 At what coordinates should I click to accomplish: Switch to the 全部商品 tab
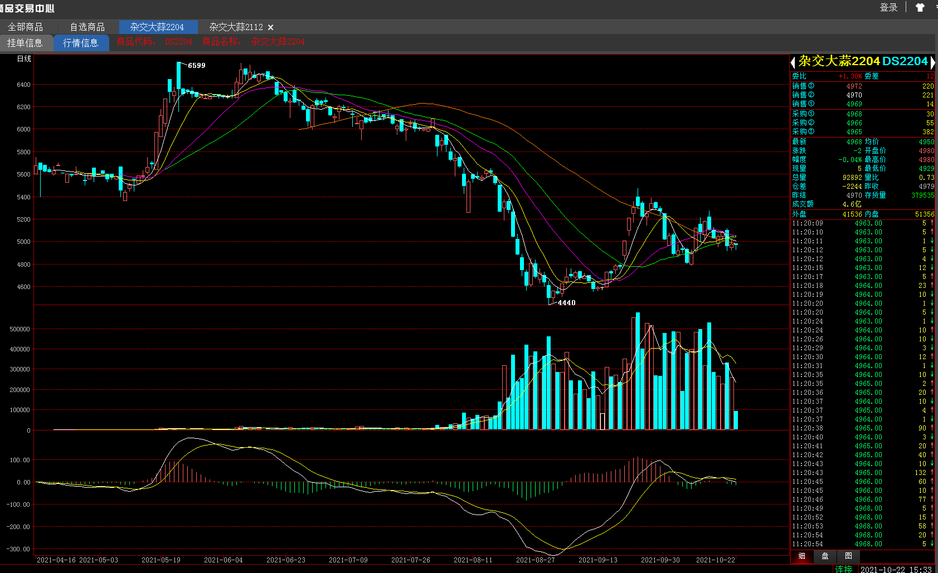pos(25,27)
